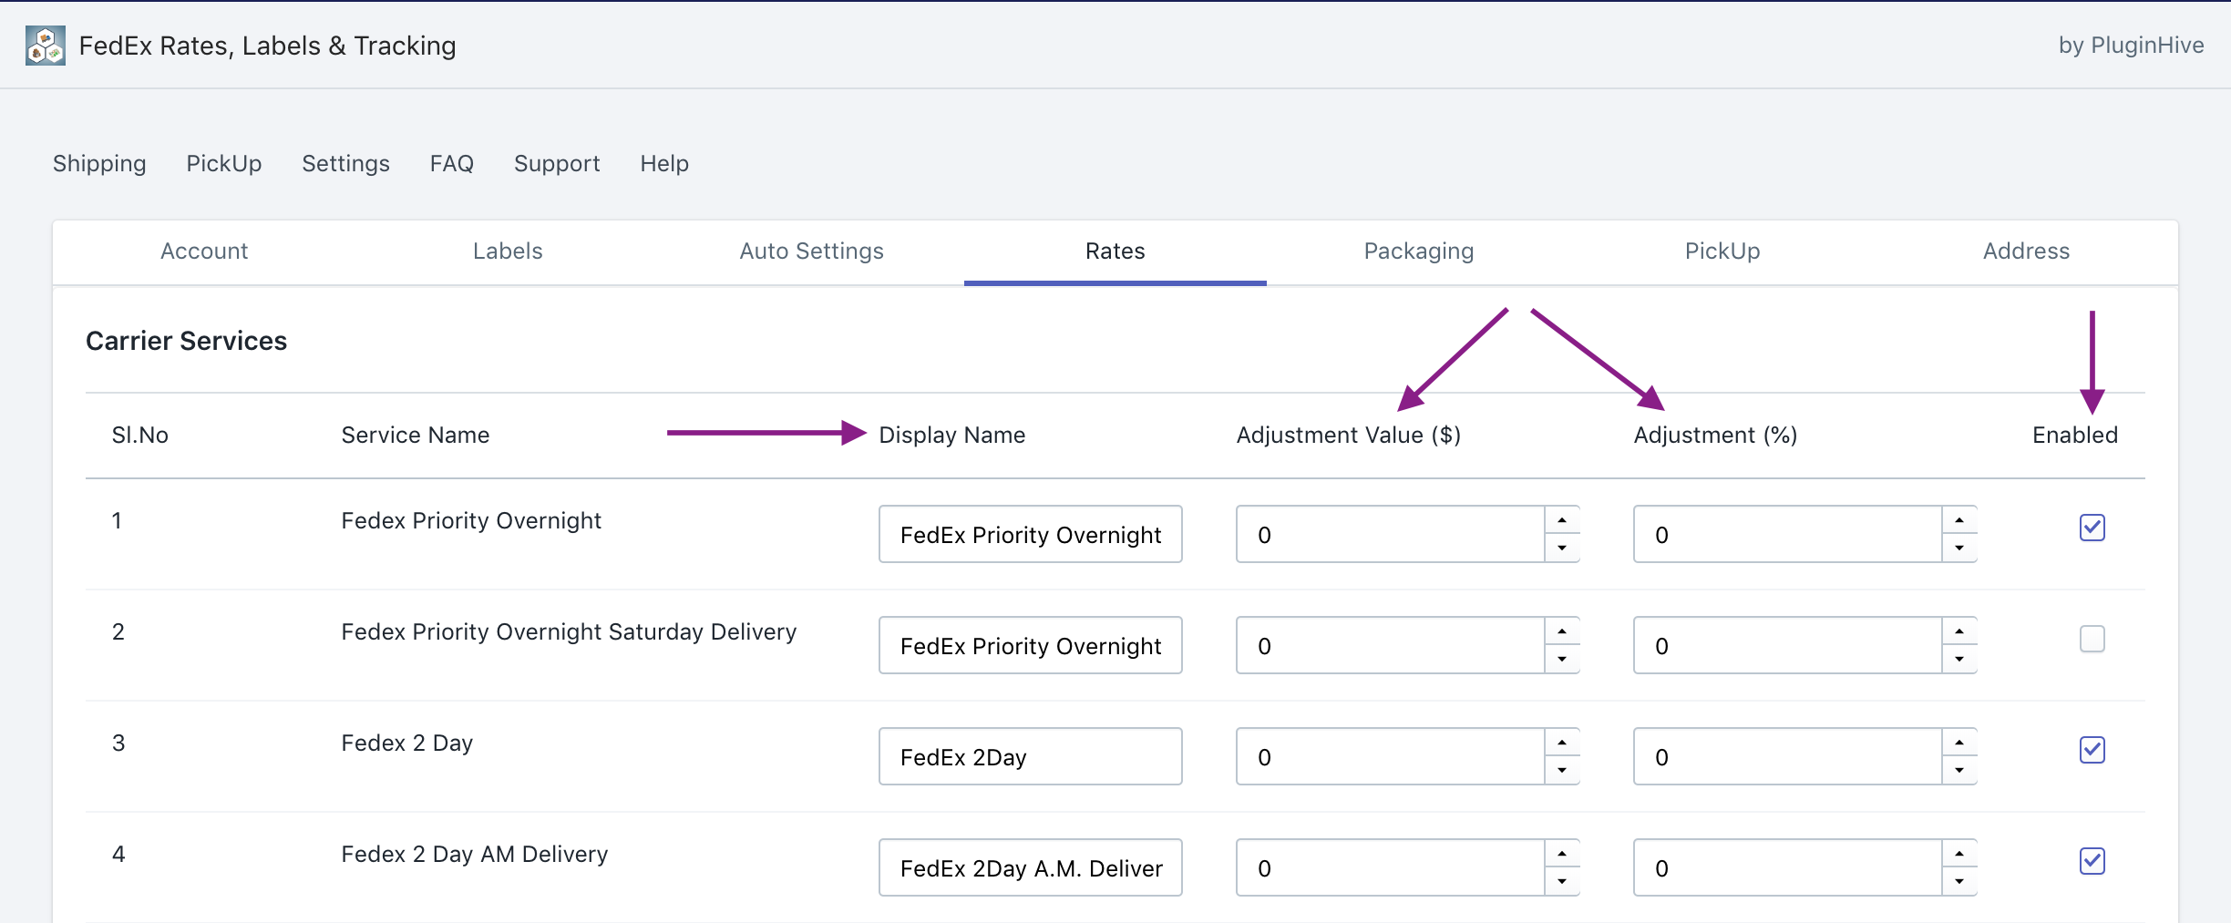Image resolution: width=2231 pixels, height=923 pixels.
Task: Switch to the Labels tab
Action: click(508, 251)
